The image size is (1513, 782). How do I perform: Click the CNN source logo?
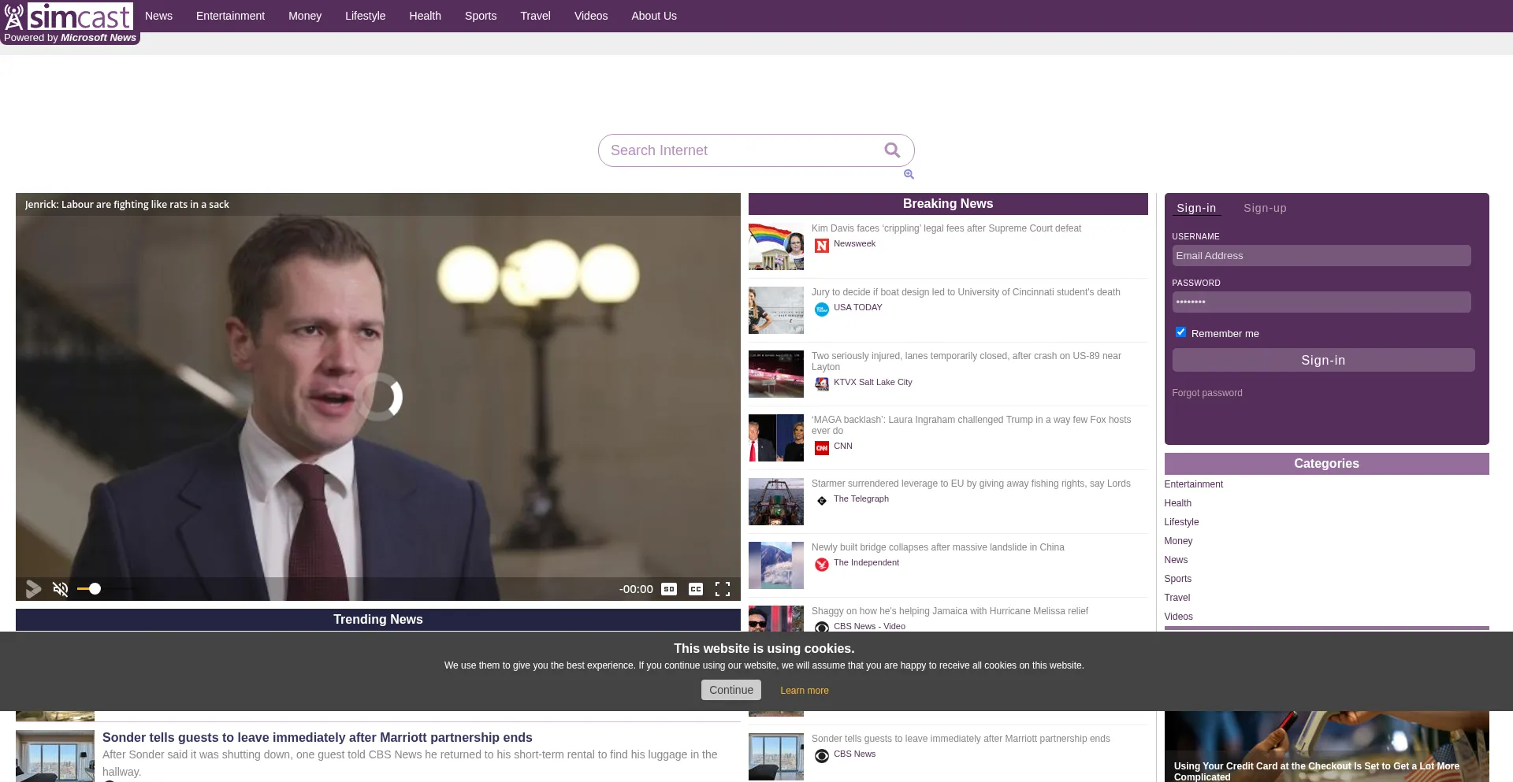(x=821, y=448)
